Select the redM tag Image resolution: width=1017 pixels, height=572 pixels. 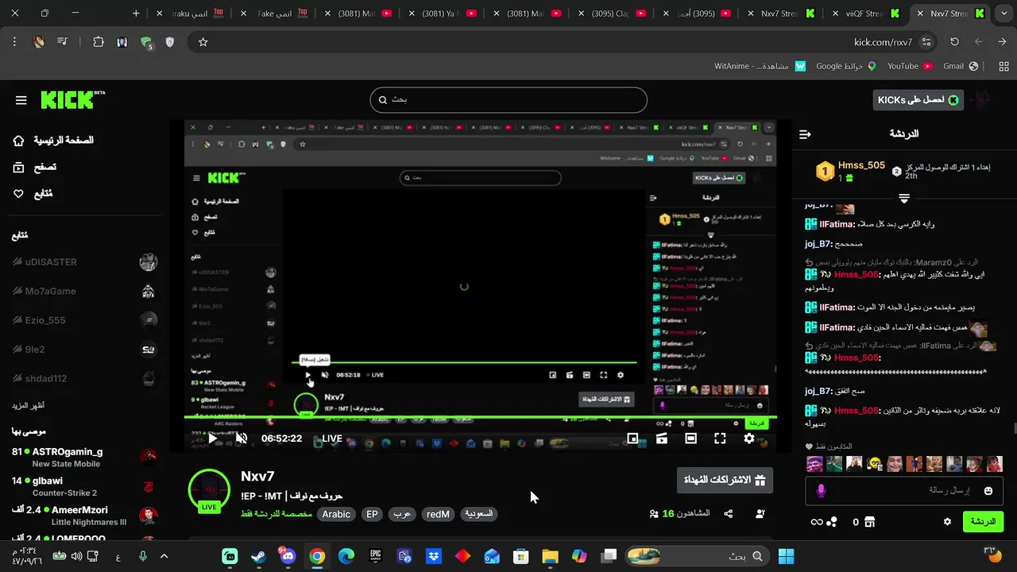438,514
